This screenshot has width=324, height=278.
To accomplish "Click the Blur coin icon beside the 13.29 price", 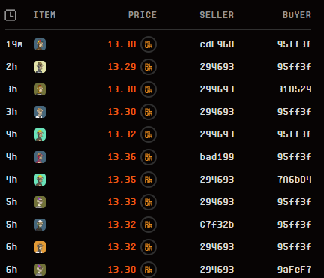I will (148, 67).
